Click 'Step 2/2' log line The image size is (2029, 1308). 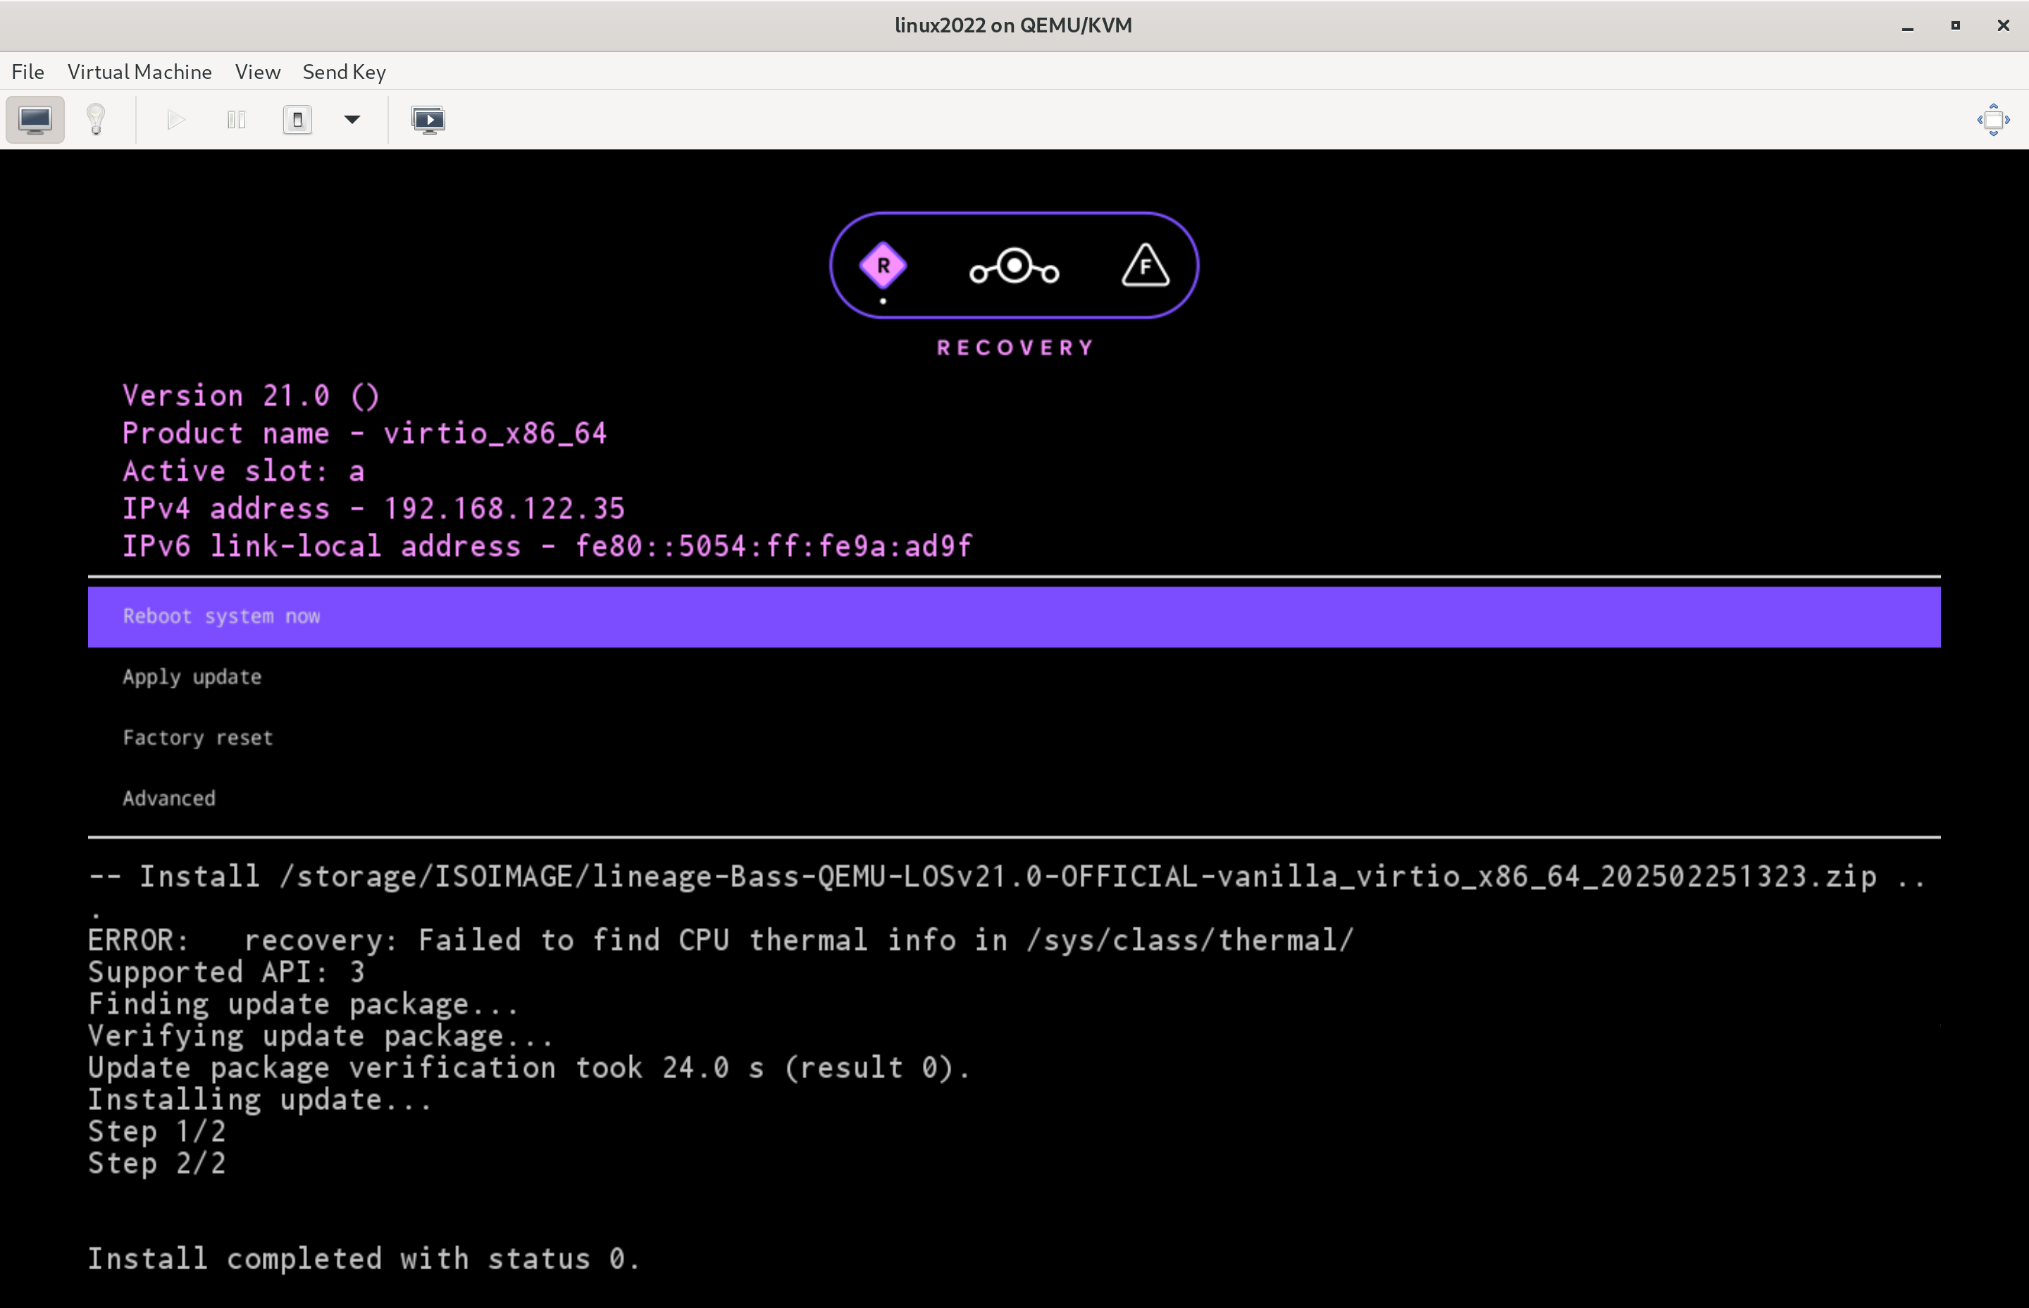click(x=157, y=1164)
